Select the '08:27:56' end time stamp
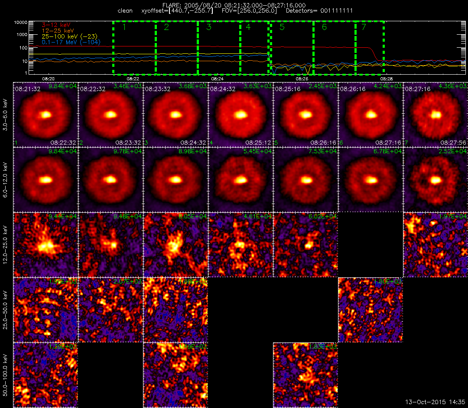 click(x=453, y=142)
